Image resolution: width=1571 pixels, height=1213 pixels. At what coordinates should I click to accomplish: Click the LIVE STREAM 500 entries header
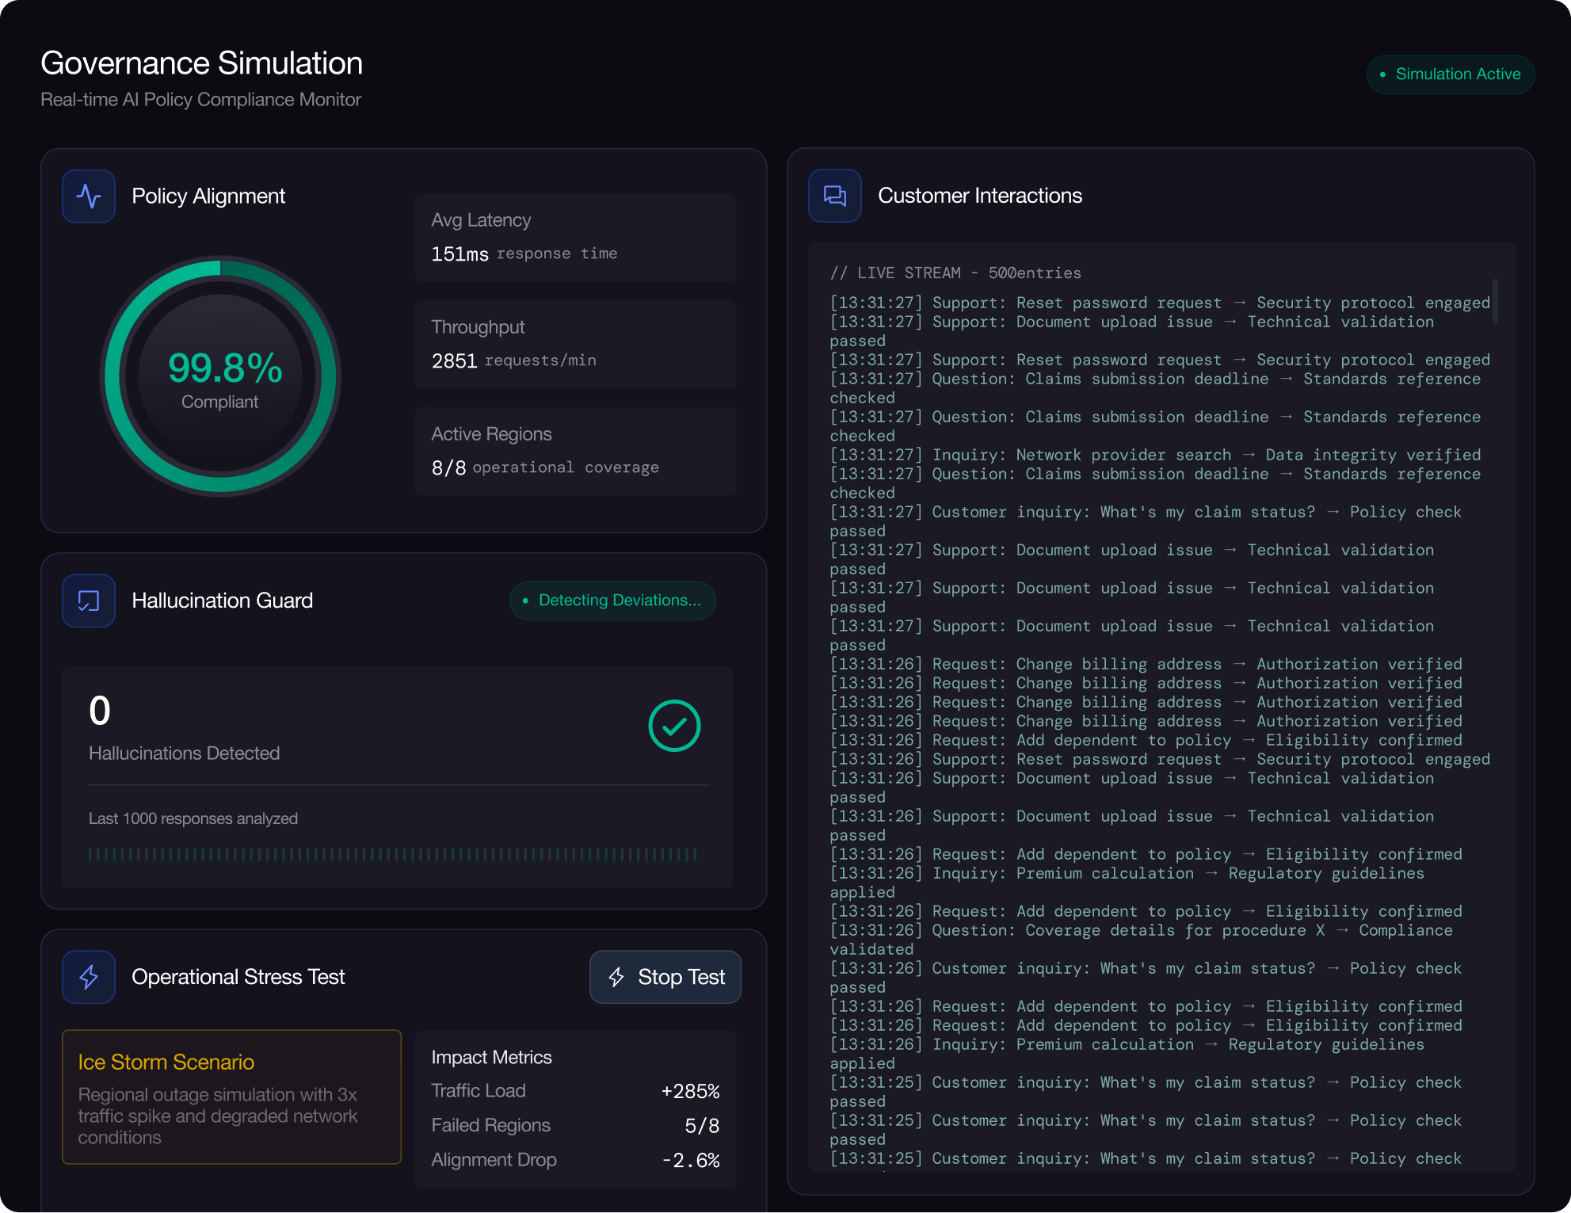tap(955, 273)
